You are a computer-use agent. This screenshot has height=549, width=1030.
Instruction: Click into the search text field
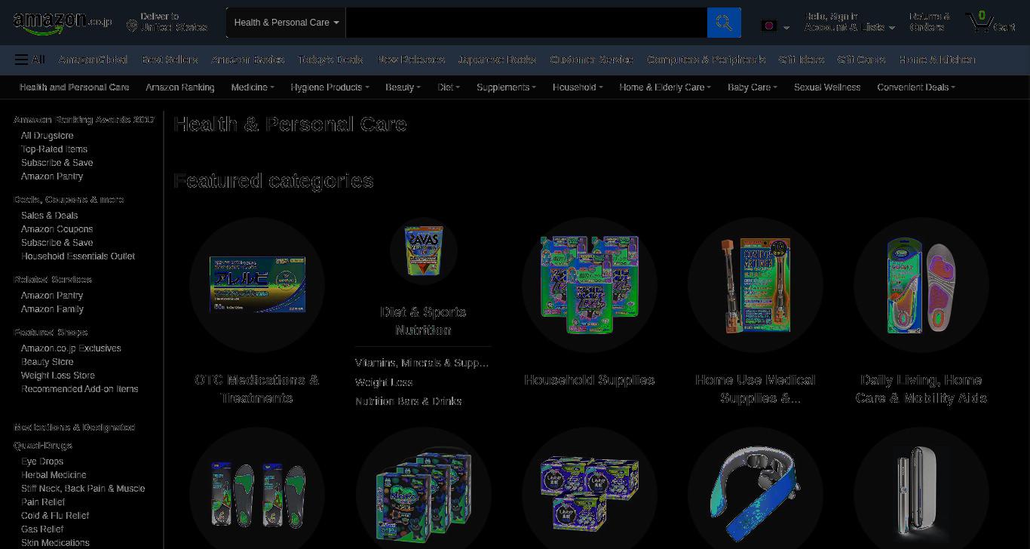tap(526, 23)
